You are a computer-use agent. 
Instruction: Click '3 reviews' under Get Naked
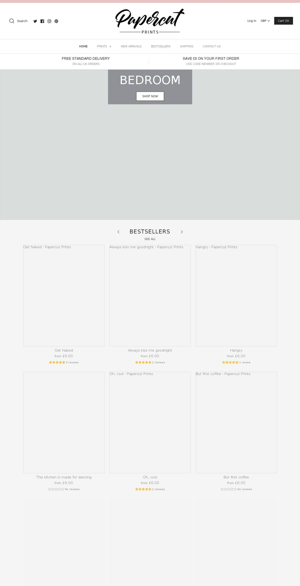72,363
